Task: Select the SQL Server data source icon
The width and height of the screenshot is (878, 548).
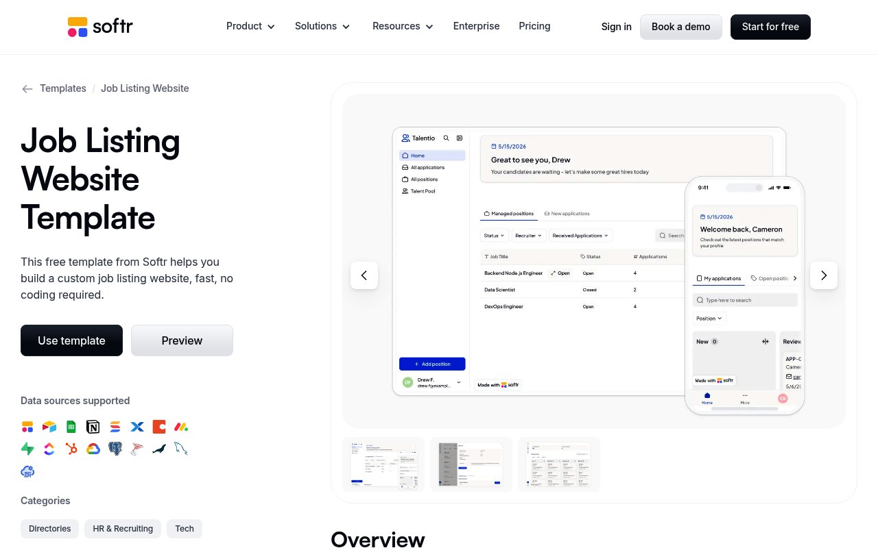Action: 137,449
